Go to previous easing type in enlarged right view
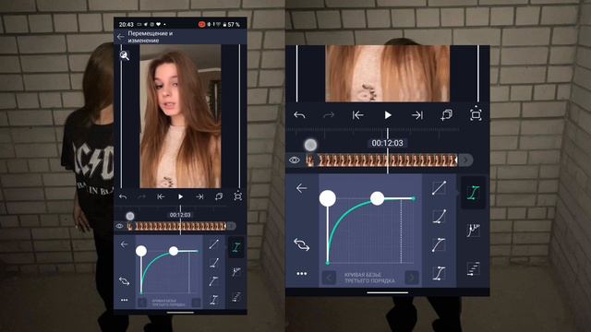 tap(329, 279)
